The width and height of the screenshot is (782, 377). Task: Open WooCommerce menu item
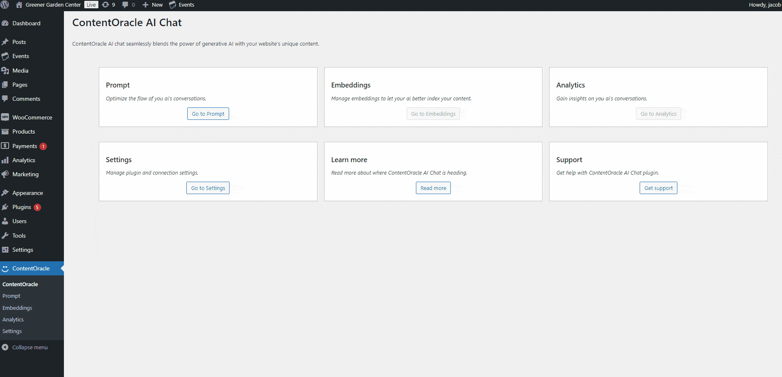(x=32, y=117)
